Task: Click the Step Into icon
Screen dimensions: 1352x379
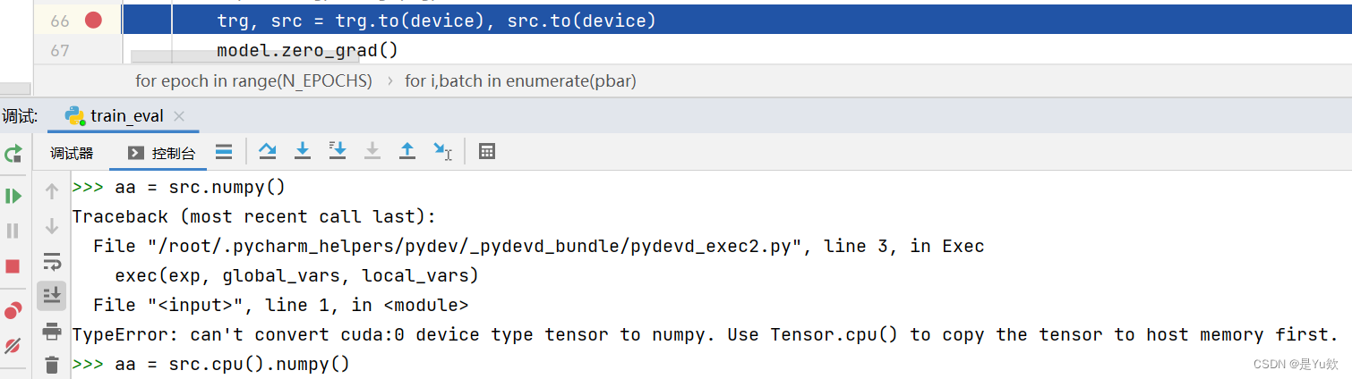Action: click(303, 151)
